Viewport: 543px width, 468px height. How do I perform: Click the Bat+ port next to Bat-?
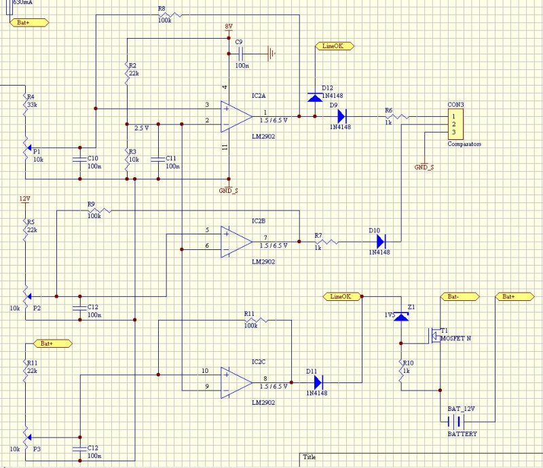coord(514,296)
